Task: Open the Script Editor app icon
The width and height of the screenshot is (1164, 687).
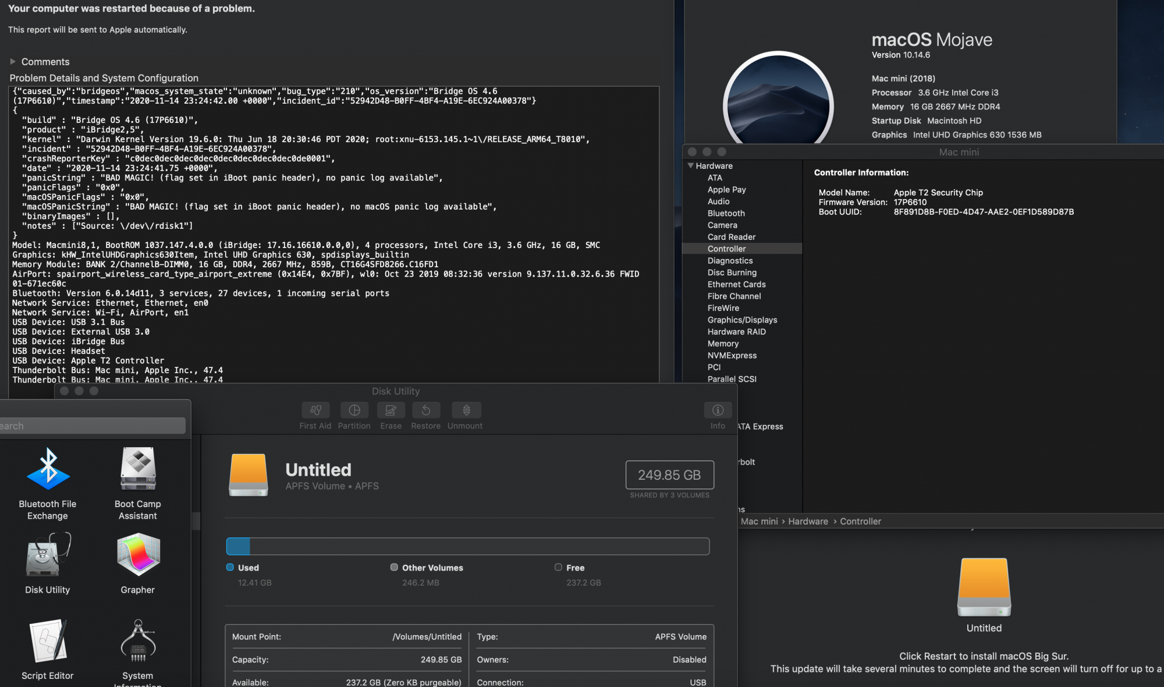Action: tap(48, 641)
